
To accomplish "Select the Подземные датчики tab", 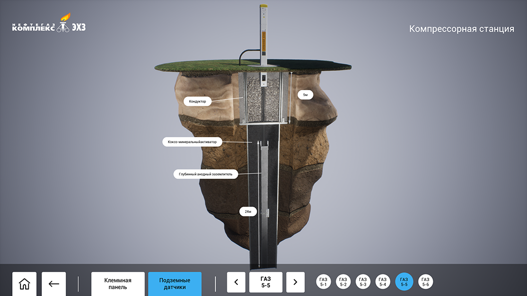I will 175,283.
